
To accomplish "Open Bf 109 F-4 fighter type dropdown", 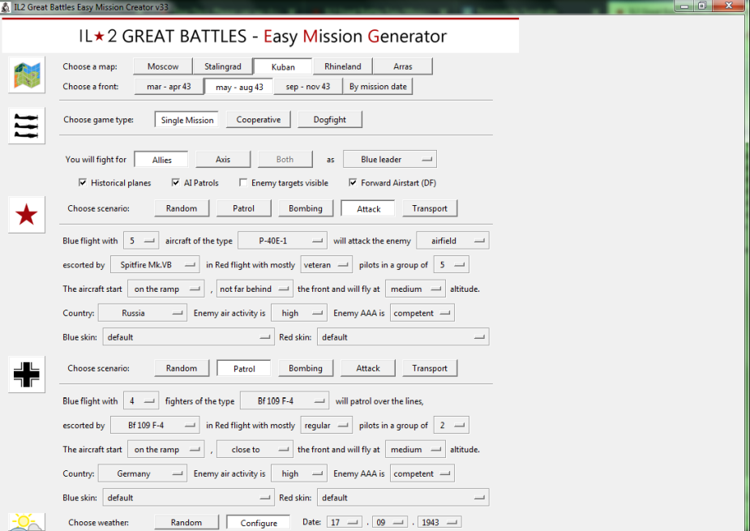I will point(285,400).
